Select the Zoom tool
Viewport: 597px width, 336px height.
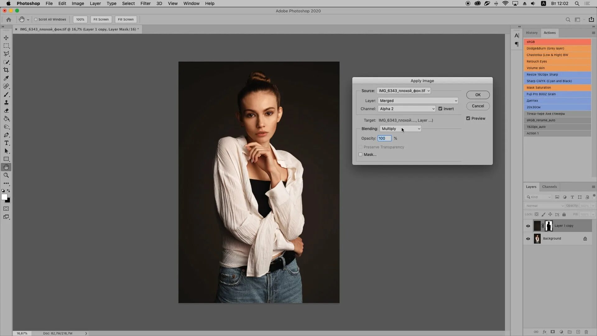tap(6, 175)
